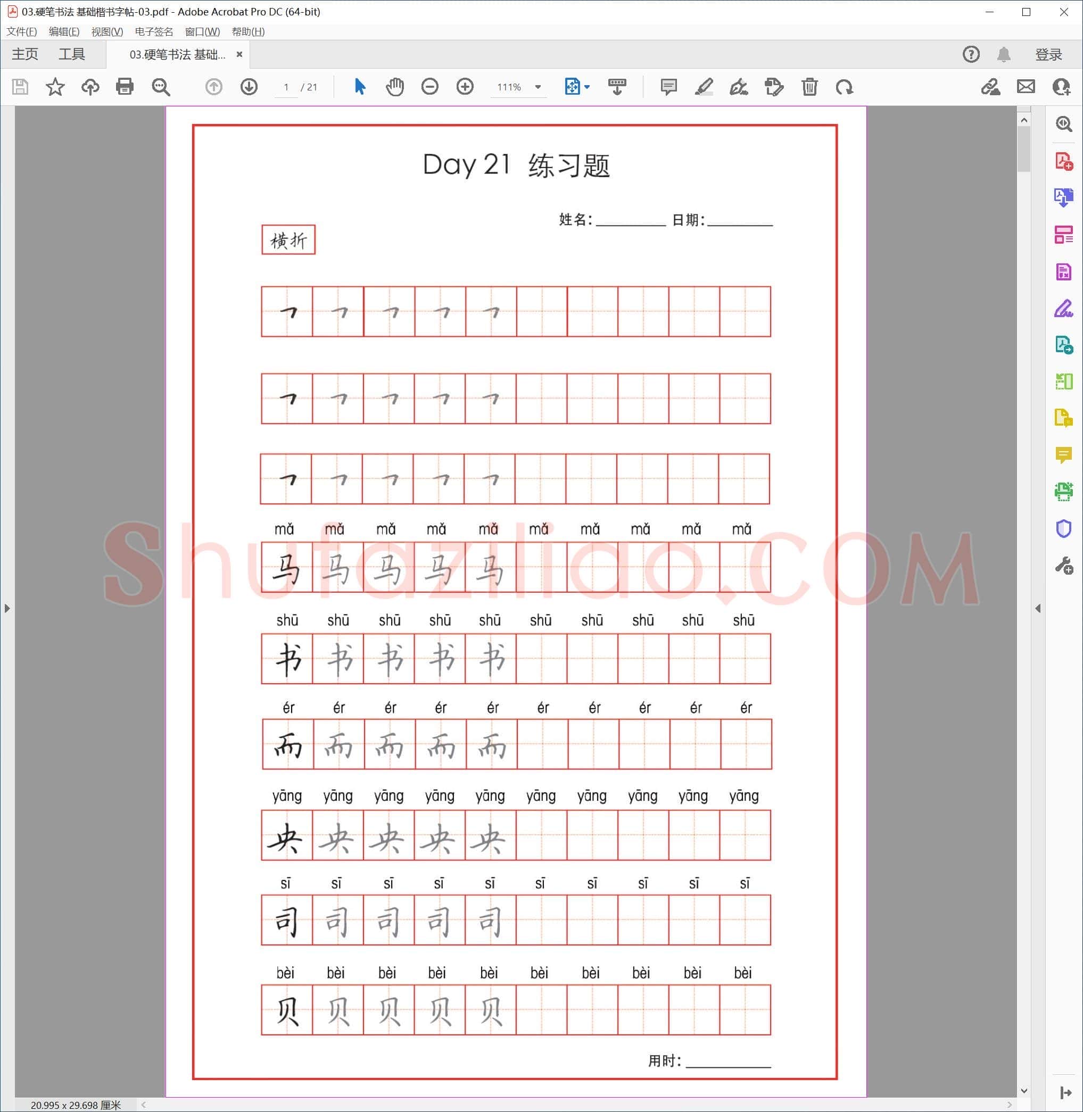Toggle the selection arrow tool
The height and width of the screenshot is (1112, 1083).
(359, 87)
